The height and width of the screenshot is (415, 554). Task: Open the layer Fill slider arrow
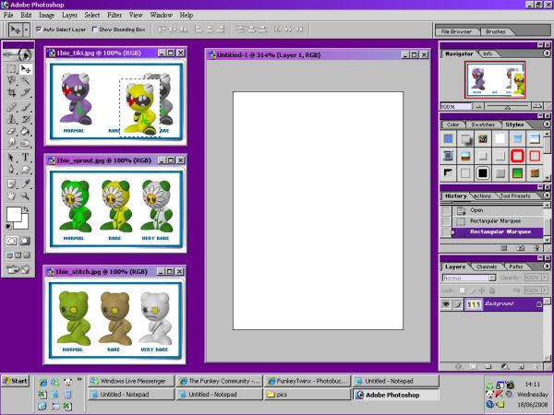click(x=545, y=290)
